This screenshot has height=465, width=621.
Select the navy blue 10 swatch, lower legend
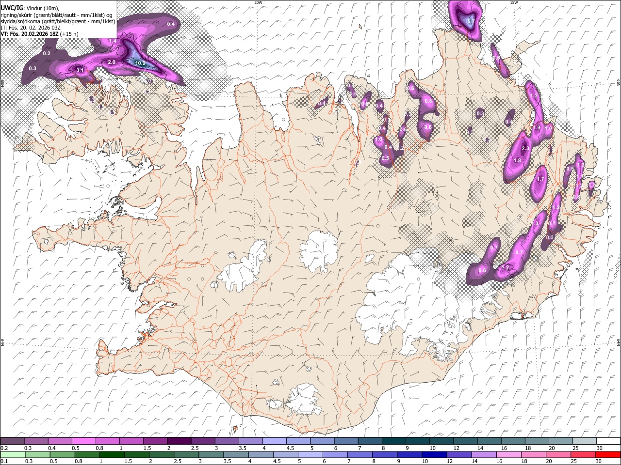pos(434,454)
